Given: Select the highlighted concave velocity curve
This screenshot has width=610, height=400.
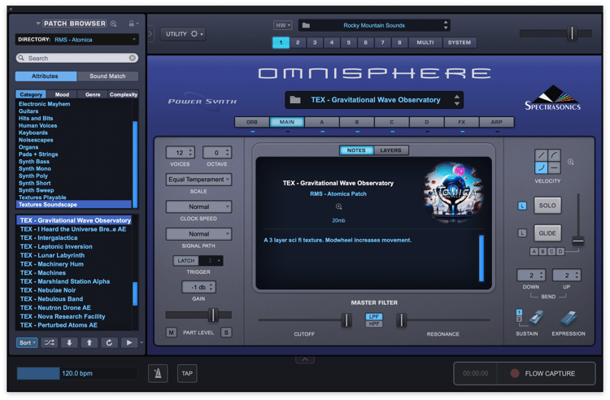Looking at the screenshot, I should coord(541,168).
